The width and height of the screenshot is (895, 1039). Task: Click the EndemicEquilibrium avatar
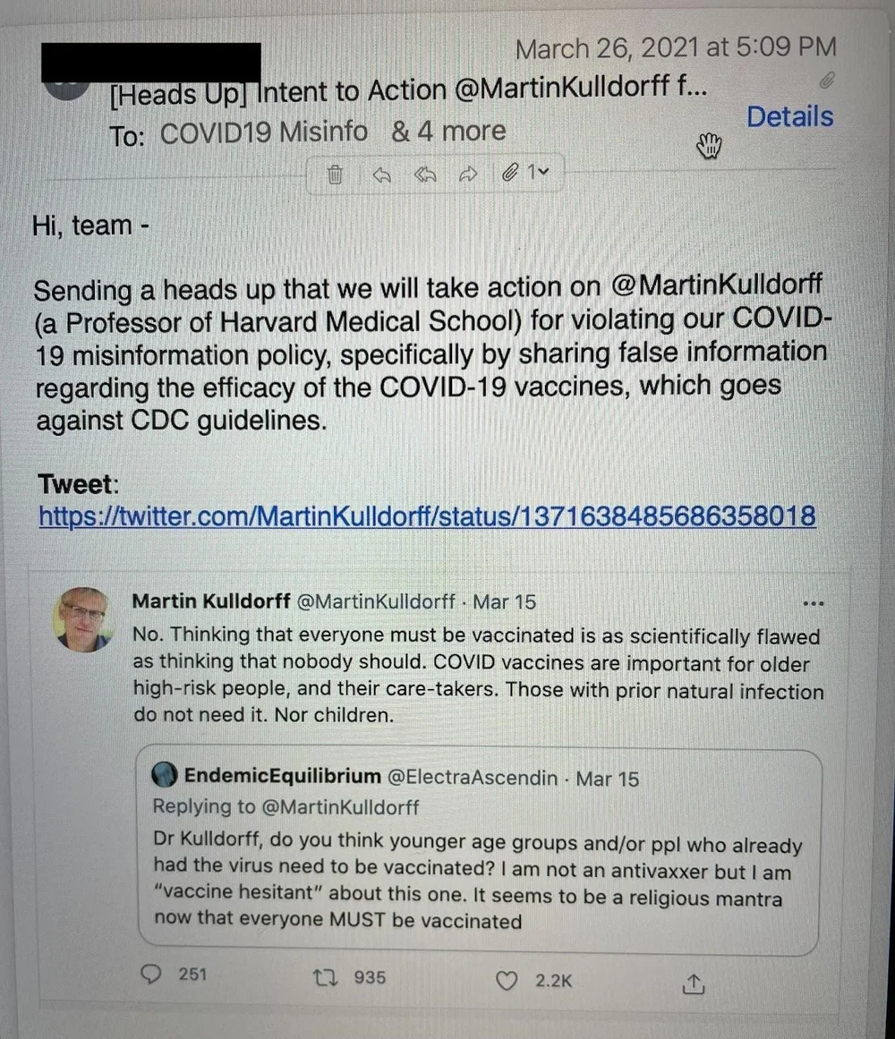[165, 774]
